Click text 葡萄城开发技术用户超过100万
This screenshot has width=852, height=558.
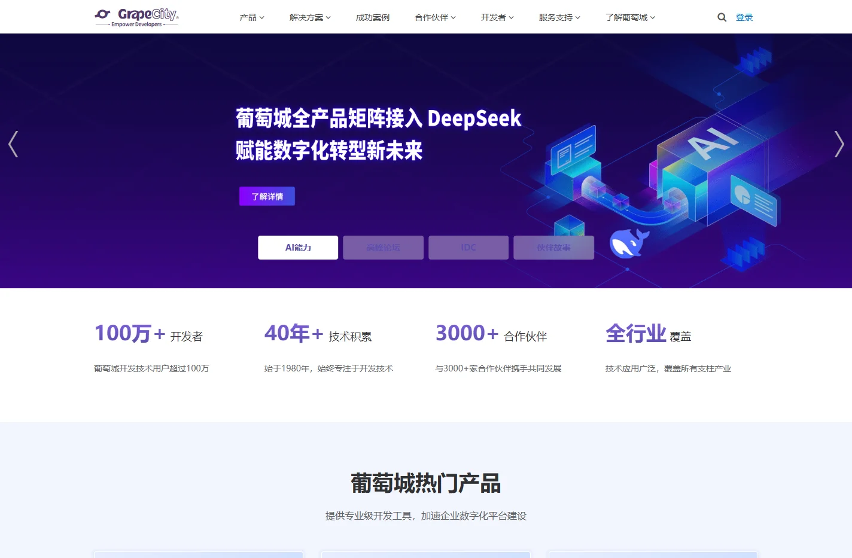151,368
